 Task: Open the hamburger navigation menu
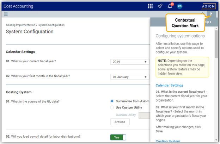(x=6, y=14)
